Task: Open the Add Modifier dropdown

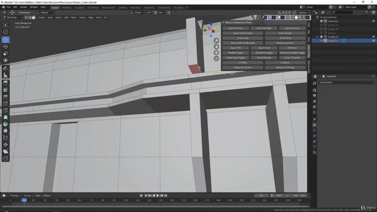Action: tap(347, 82)
